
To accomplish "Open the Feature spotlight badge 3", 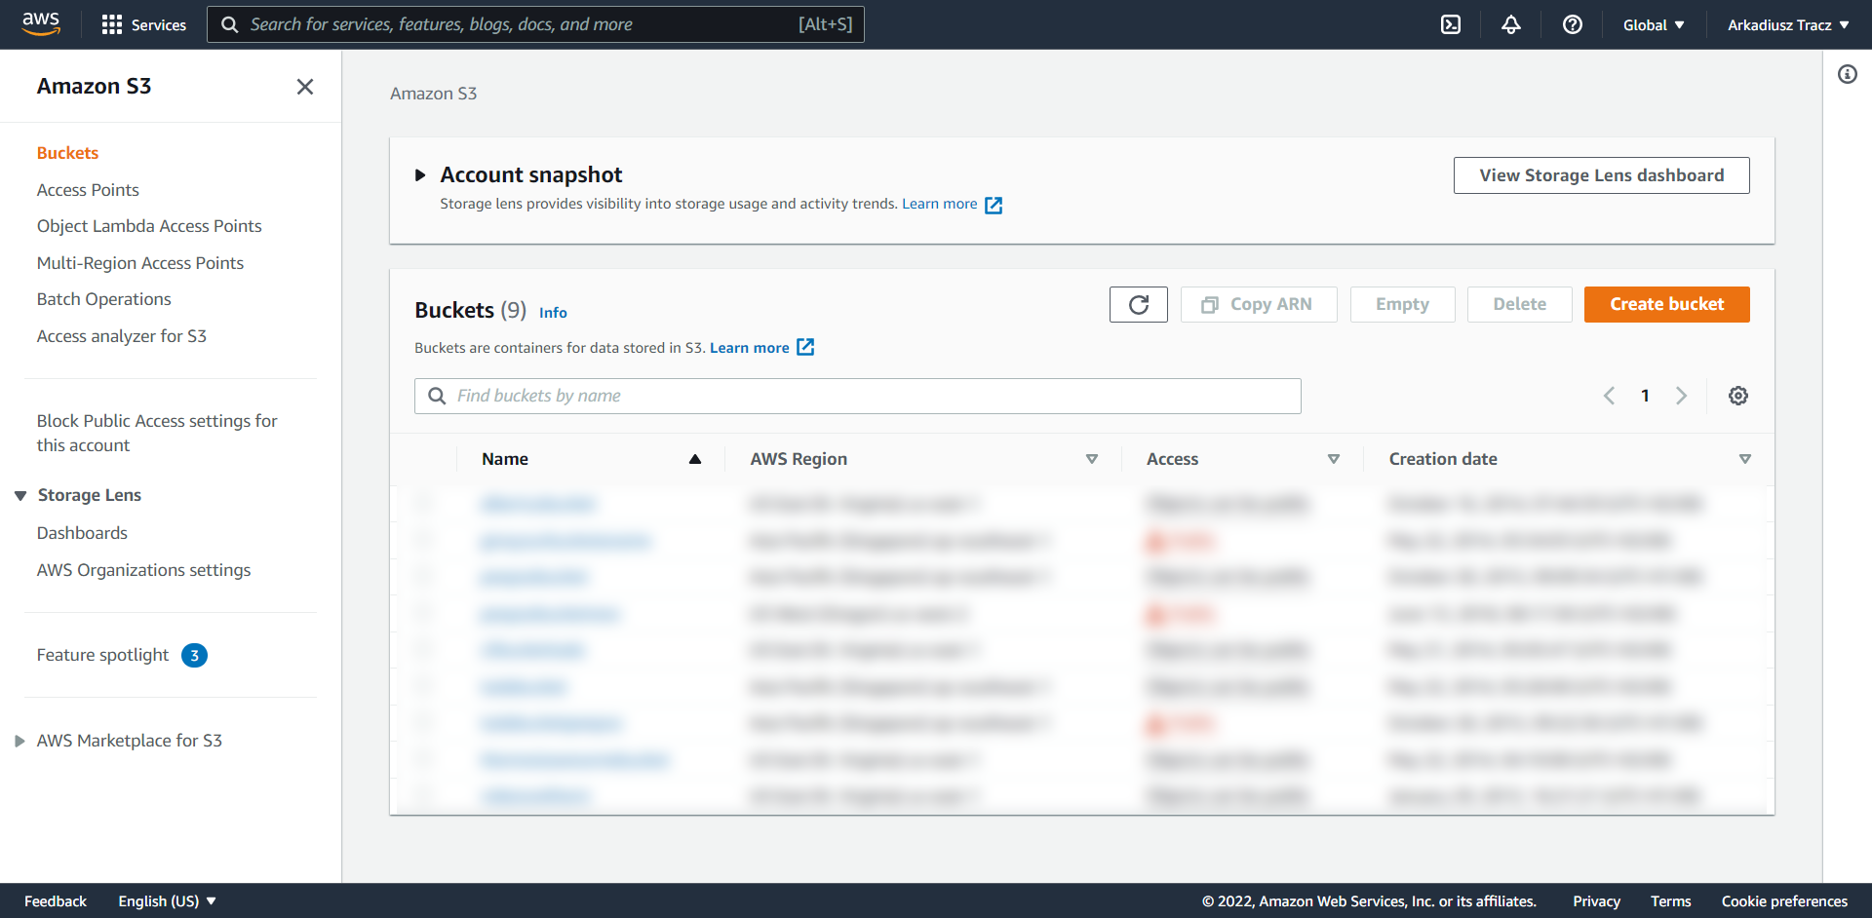I will [x=194, y=656].
